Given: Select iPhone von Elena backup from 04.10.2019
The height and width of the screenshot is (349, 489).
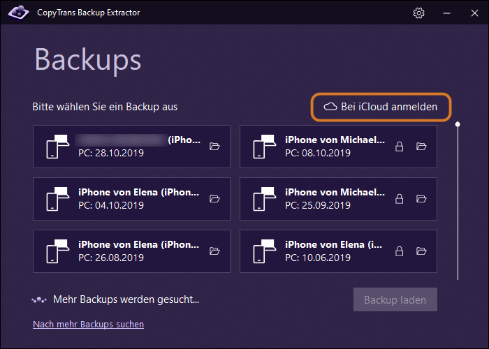Looking at the screenshot, I should [131, 199].
